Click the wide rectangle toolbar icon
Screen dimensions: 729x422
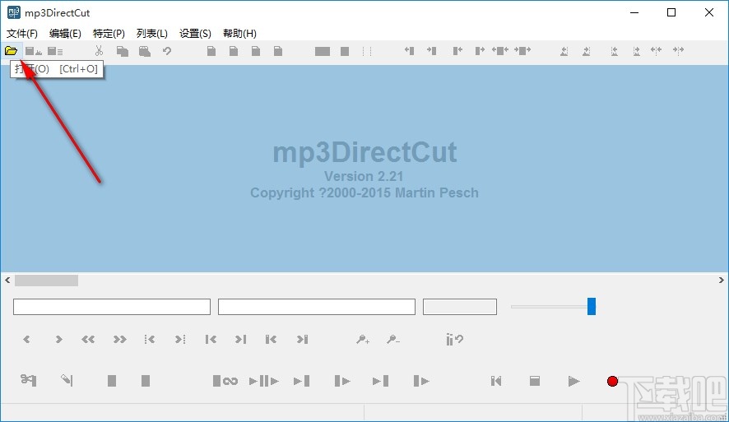tap(323, 51)
